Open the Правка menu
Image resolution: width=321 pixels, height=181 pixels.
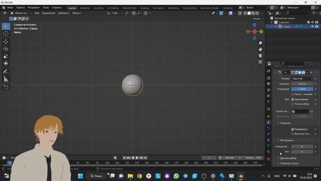(21, 8)
